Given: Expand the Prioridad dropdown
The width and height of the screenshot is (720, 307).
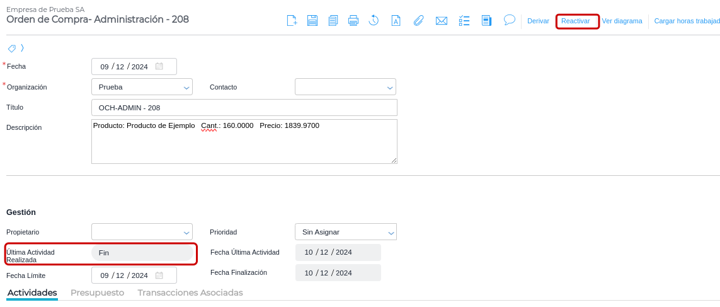Looking at the screenshot, I should coord(391,233).
